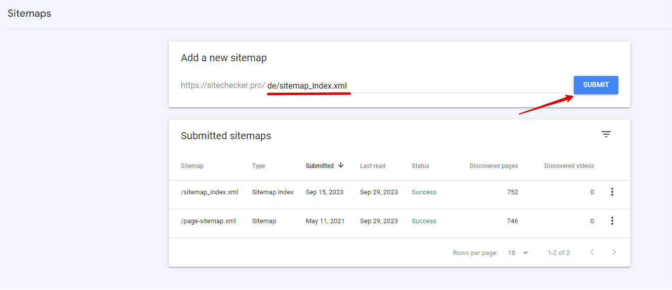Open the filter icon for submitted sitemaps
The image size is (672, 290).
pos(606,134)
